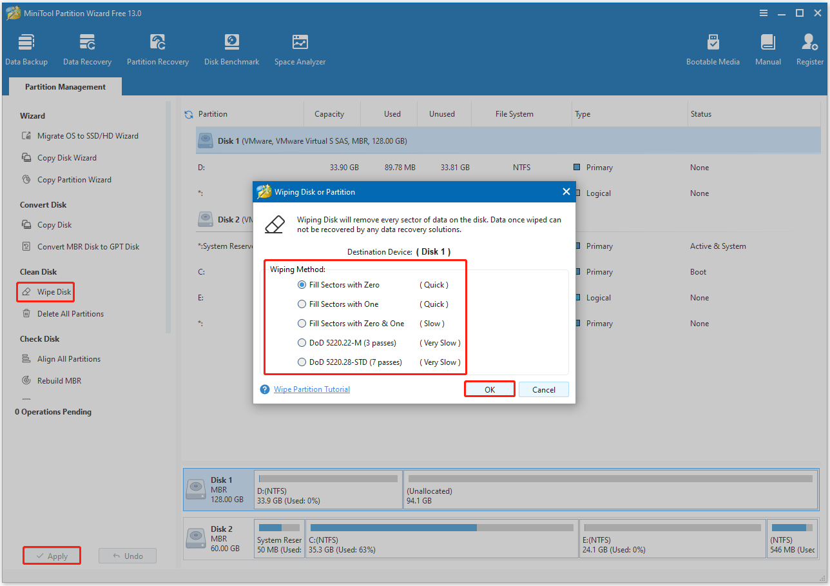
Task: Open the hamburger menu
Action: tap(763, 13)
